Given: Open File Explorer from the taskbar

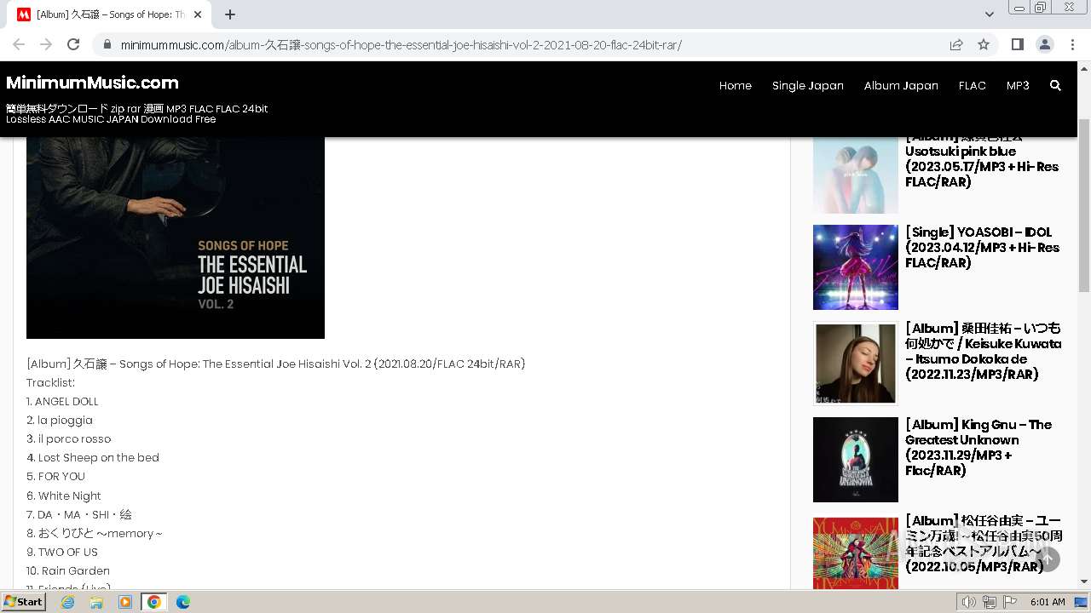Looking at the screenshot, I should 96,602.
